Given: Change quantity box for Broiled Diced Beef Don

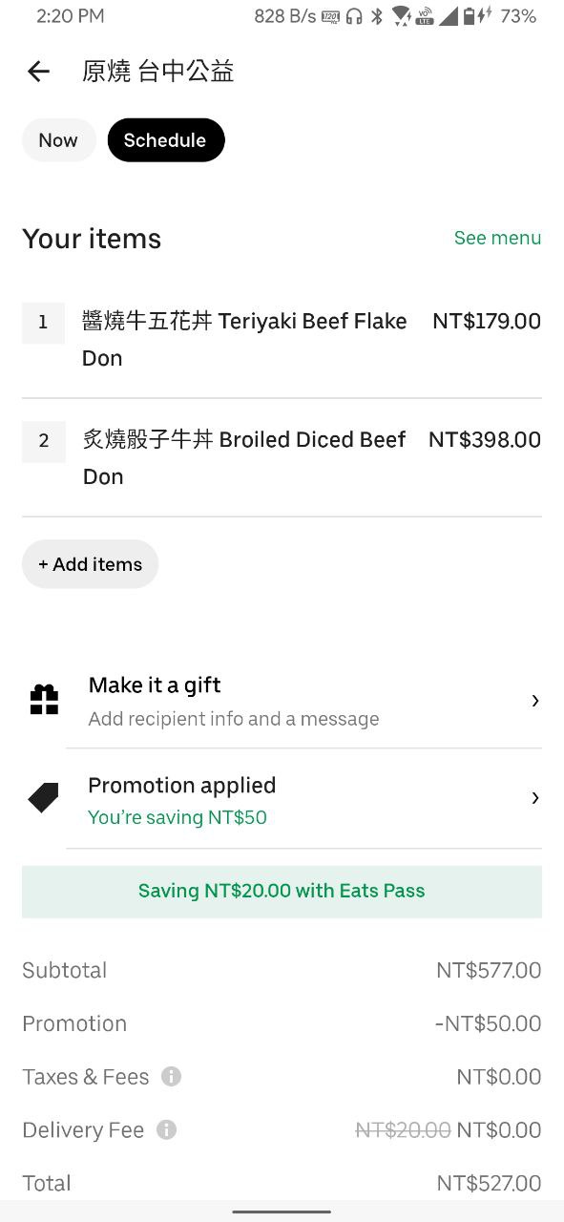Looking at the screenshot, I should 43,441.
